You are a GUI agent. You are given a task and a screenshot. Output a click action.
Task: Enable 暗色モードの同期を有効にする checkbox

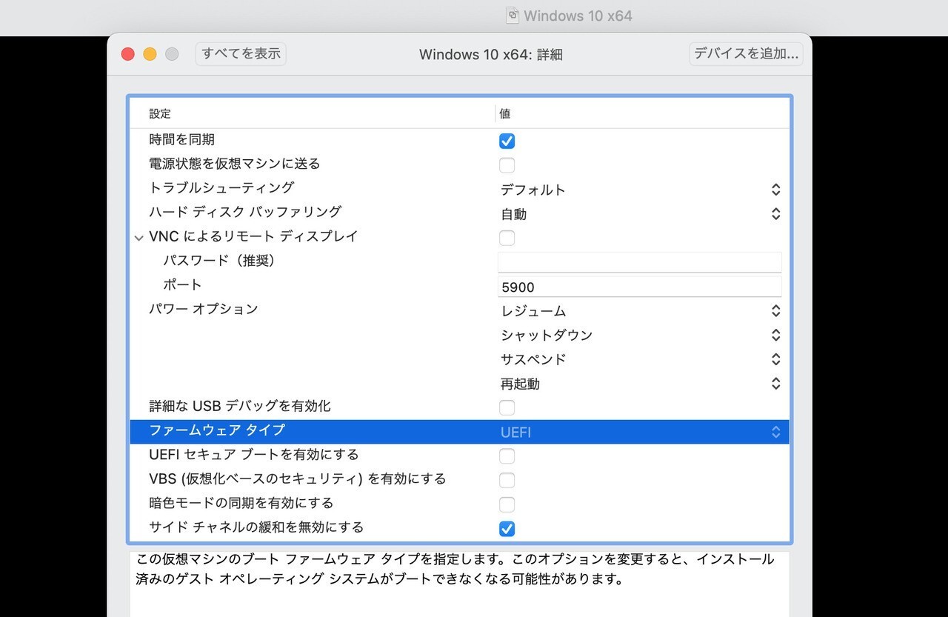tap(507, 505)
